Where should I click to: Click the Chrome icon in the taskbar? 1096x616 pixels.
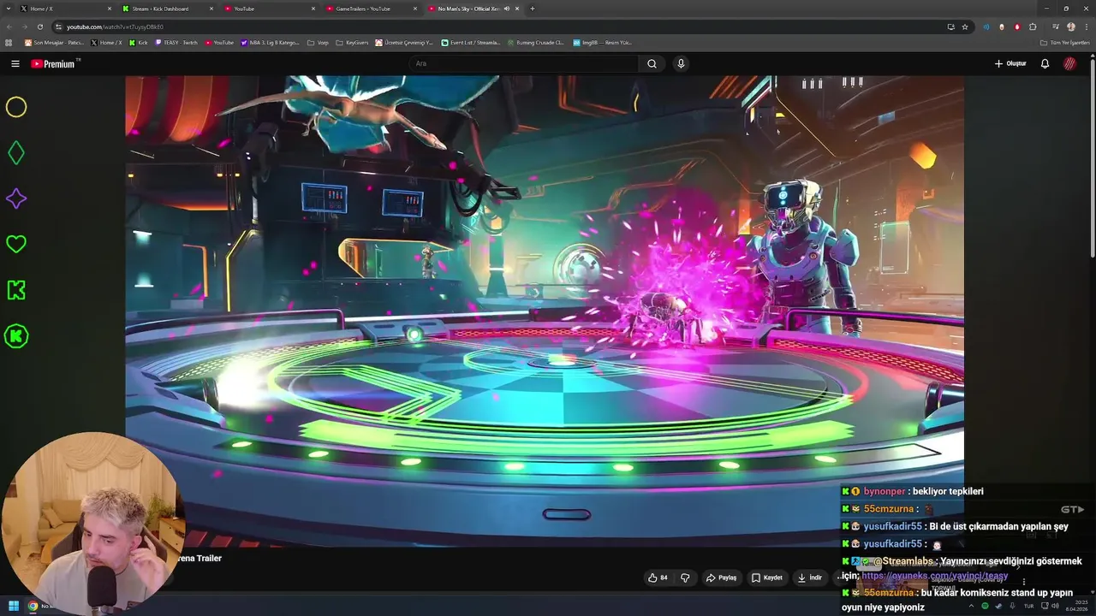(33, 607)
